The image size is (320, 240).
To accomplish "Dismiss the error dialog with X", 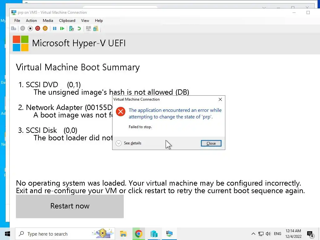I will coord(220,99).
